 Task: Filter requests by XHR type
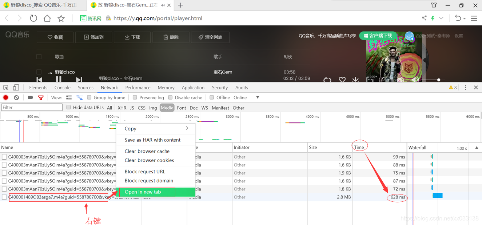122,108
